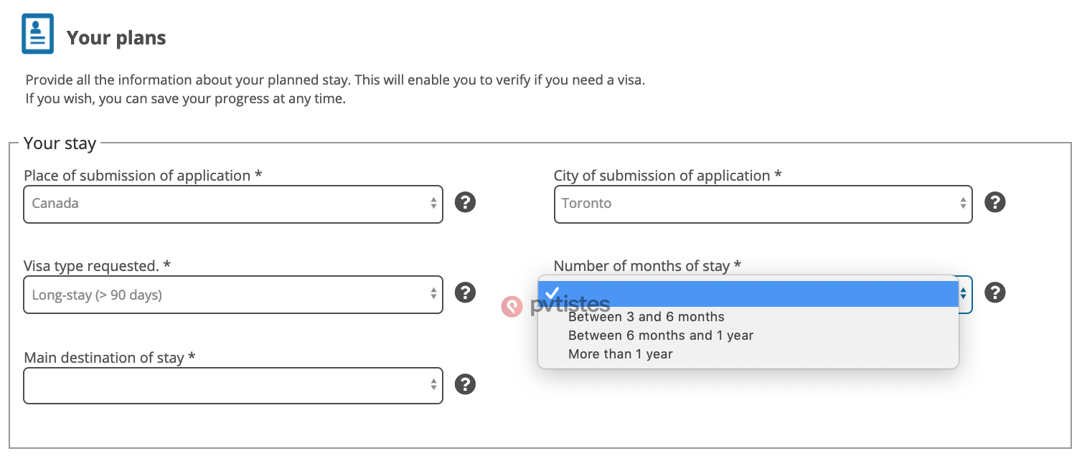
Task: Open help for Number of months of stay
Action: click(994, 293)
